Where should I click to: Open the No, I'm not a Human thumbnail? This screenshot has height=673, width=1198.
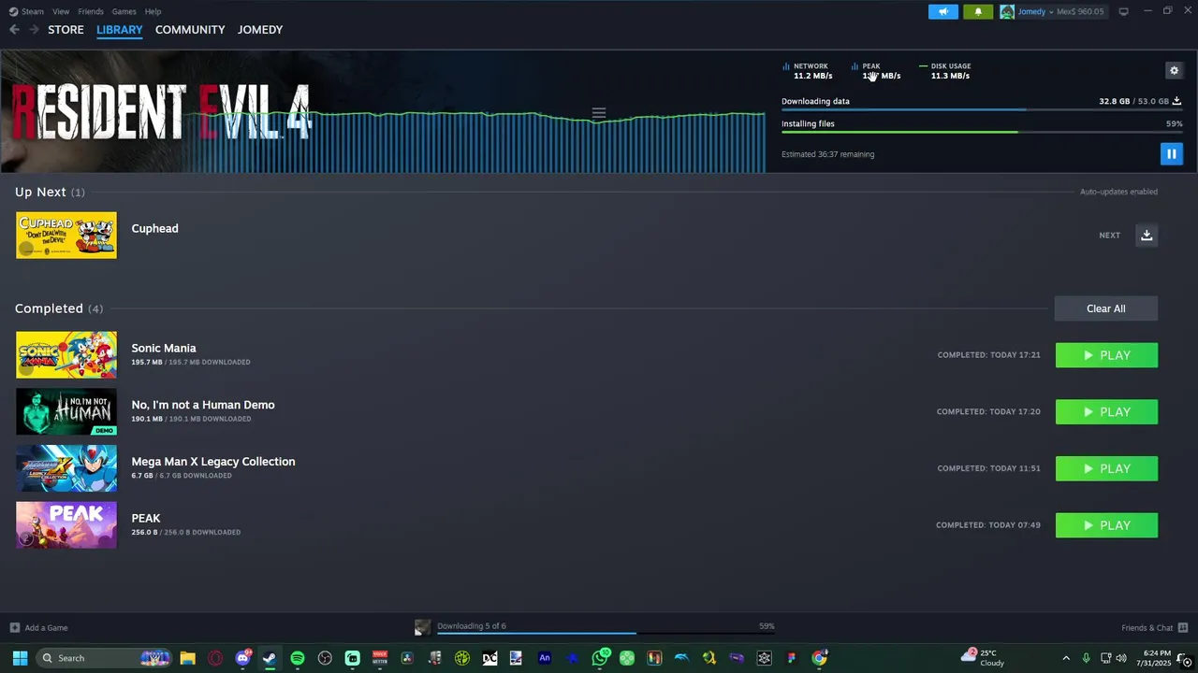point(66,411)
